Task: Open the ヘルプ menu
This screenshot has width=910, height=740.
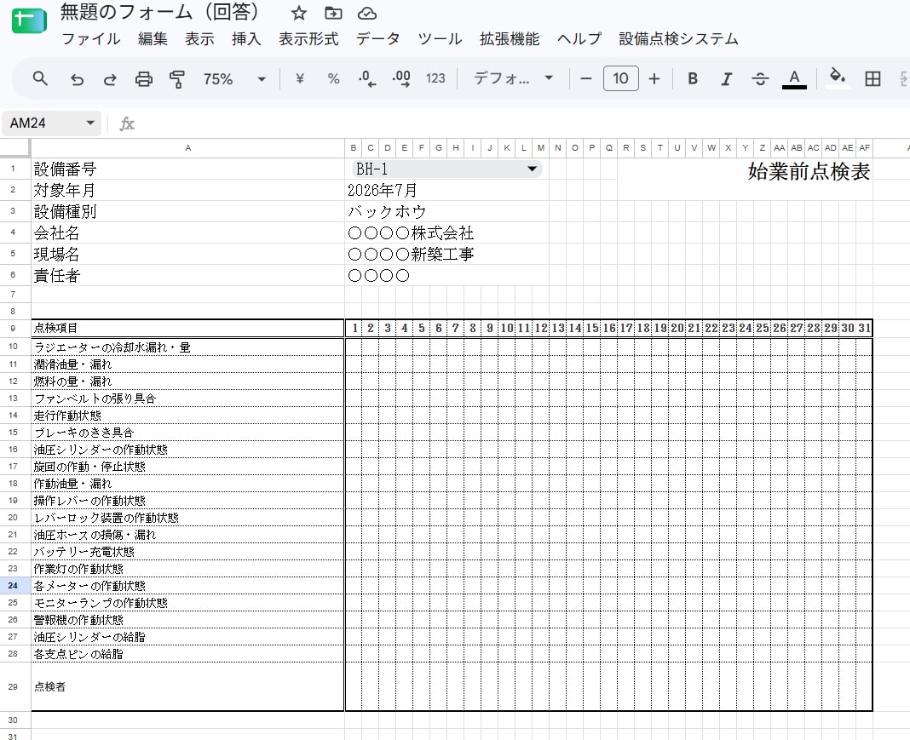Action: point(579,39)
